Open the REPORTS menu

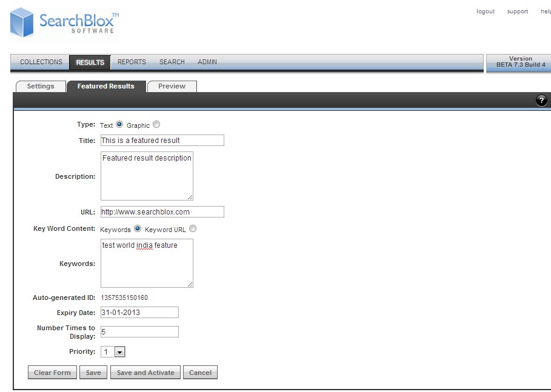click(x=132, y=62)
